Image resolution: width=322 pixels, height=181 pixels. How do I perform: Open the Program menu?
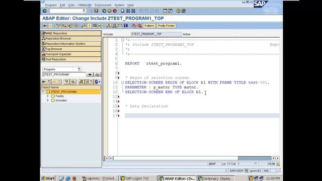(51, 5)
